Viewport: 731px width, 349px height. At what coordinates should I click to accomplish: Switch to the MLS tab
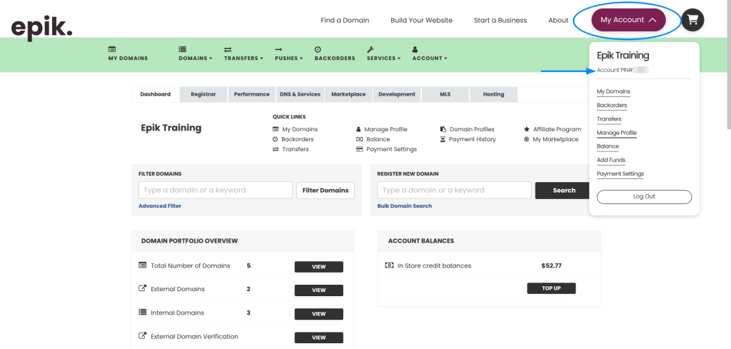(445, 94)
